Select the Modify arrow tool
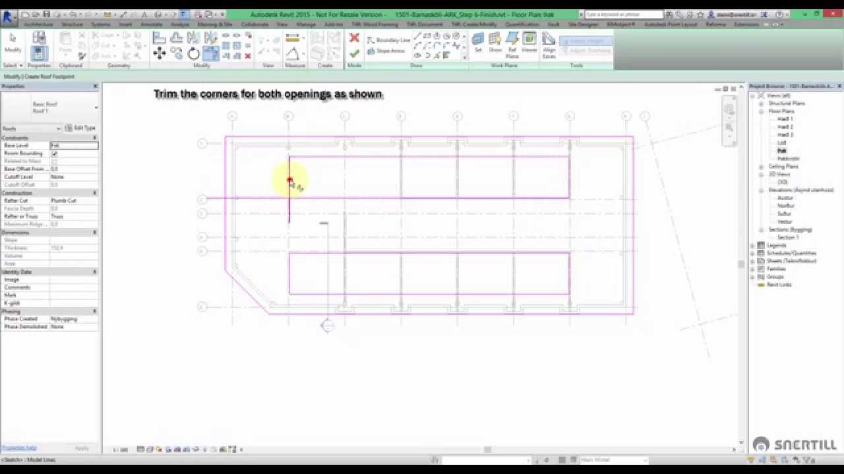The height and width of the screenshot is (474, 844). 13,43
